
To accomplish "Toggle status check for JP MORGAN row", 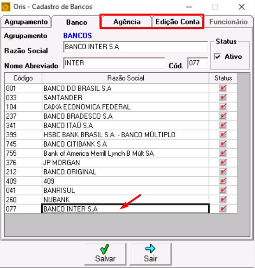I will 223,162.
